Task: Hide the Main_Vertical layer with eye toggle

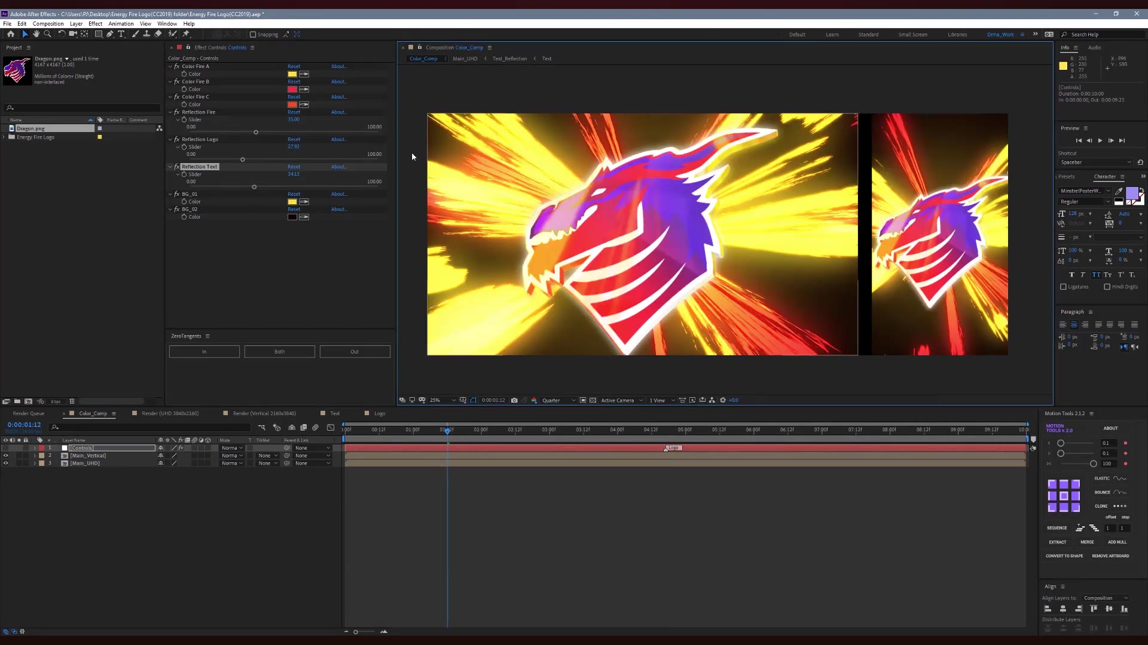Action: point(6,456)
